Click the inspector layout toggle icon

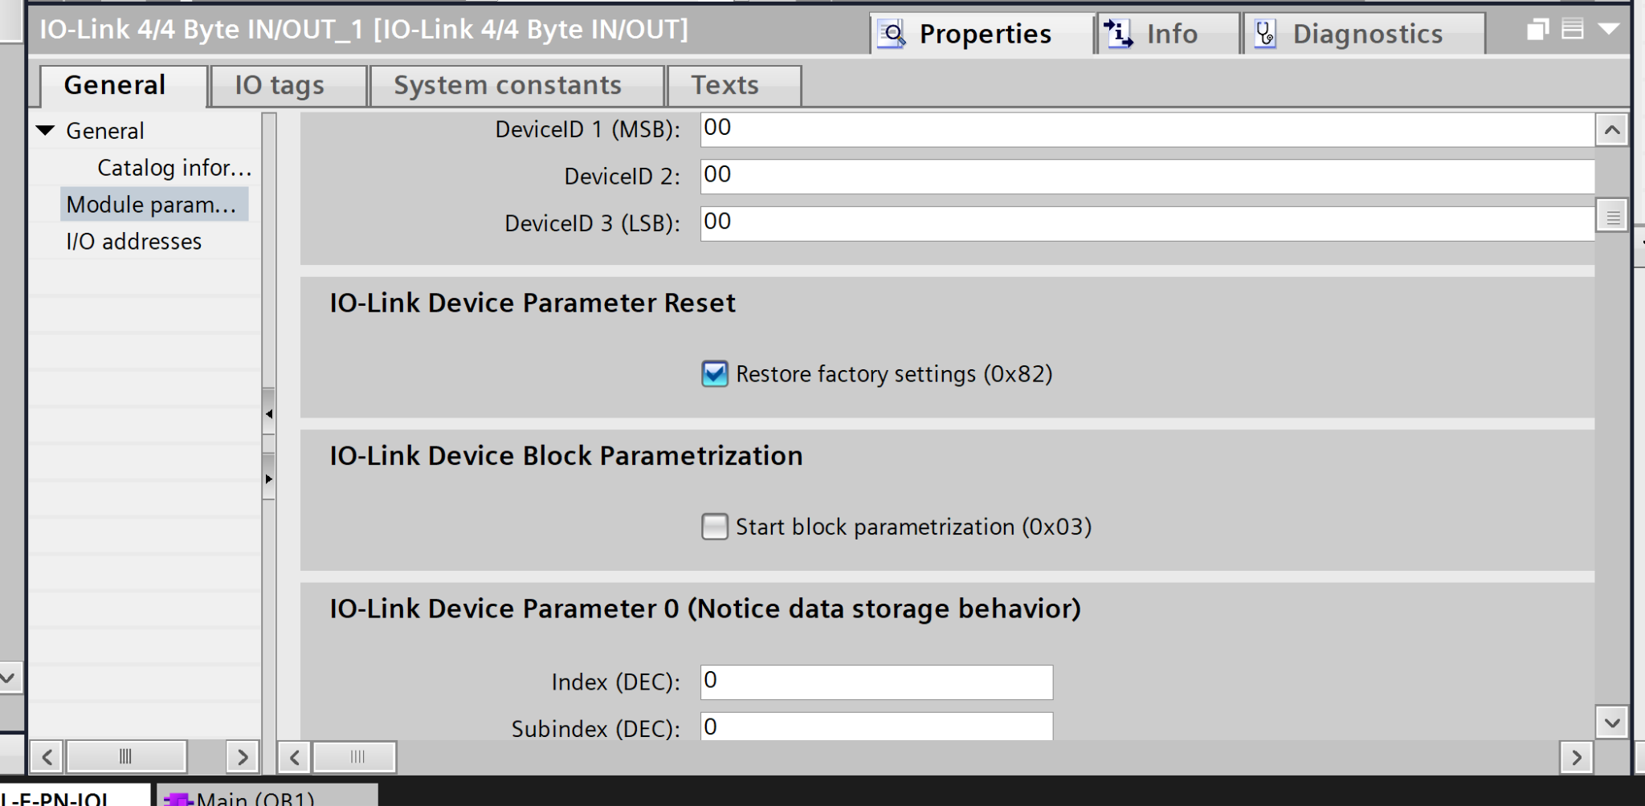click(x=1572, y=30)
